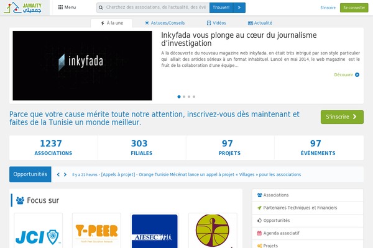The height and width of the screenshot is (248, 373).
Task: Click the Découvrir arrow circle icon
Action: tap(357, 75)
